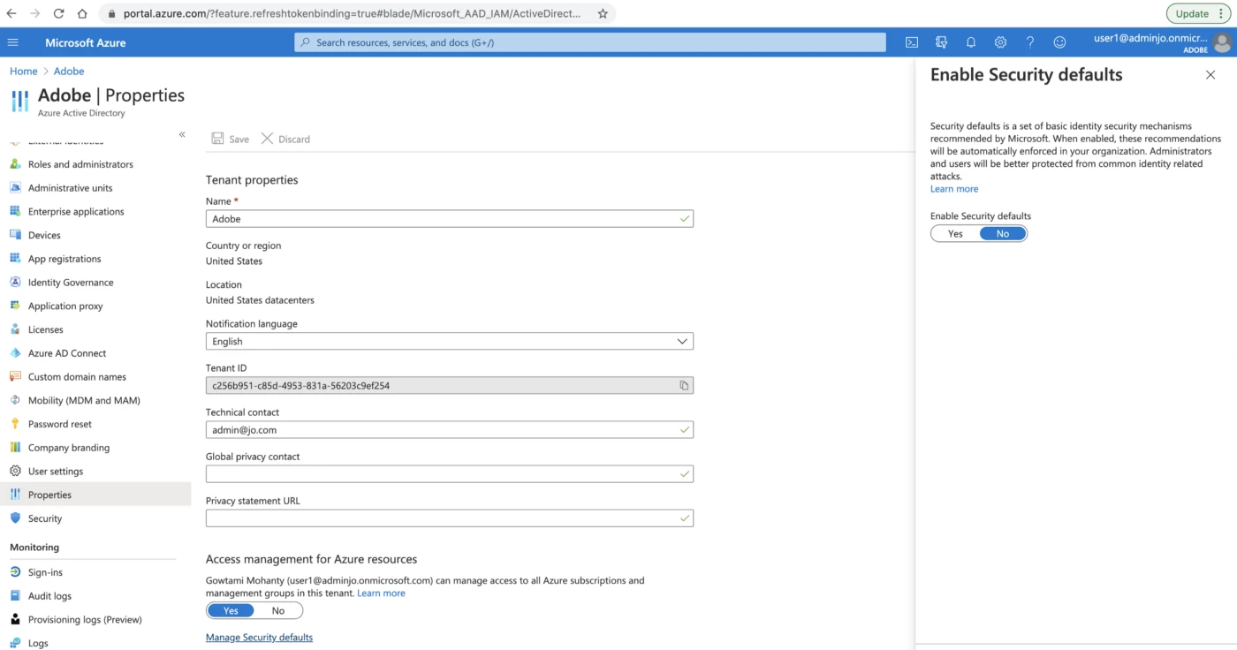Viewport: 1237px width, 650px height.
Task: Open Identity Governance
Action: click(x=71, y=283)
